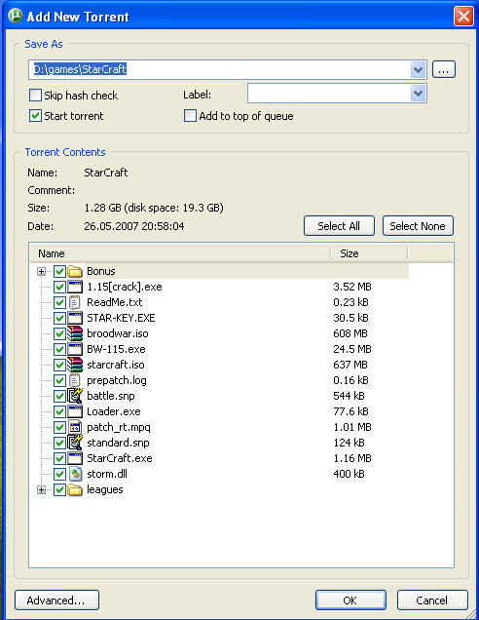Select the storm.dll file name

coord(107,474)
